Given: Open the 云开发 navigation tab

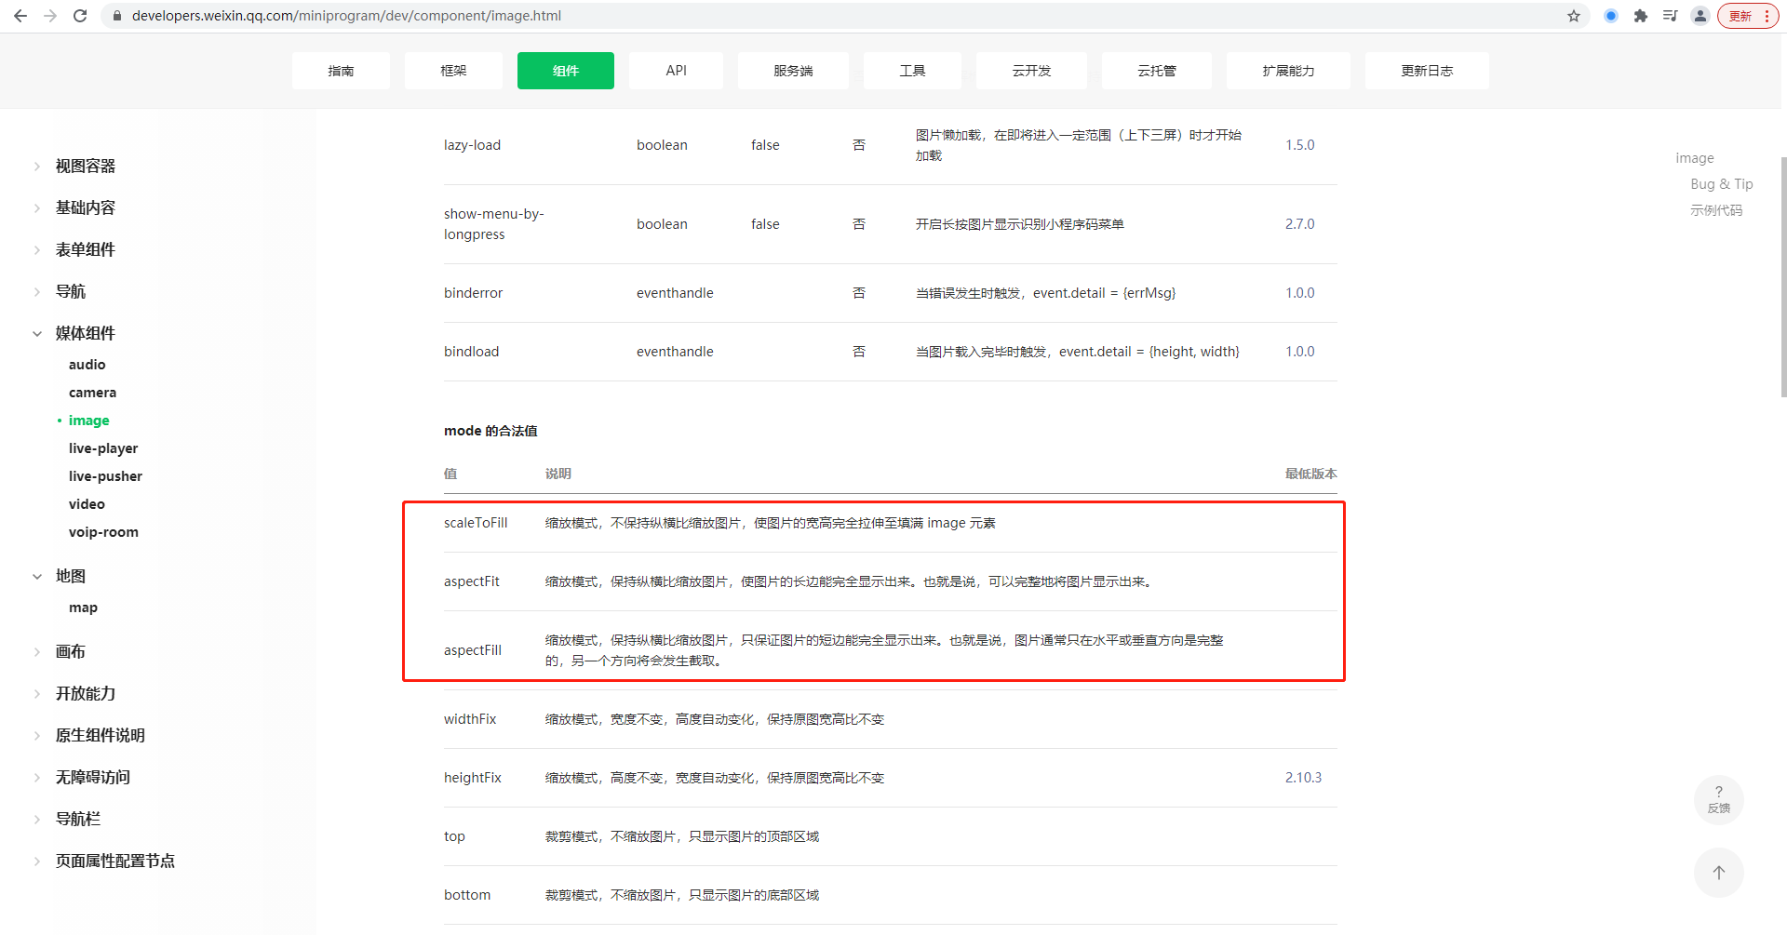Looking at the screenshot, I should point(1031,71).
